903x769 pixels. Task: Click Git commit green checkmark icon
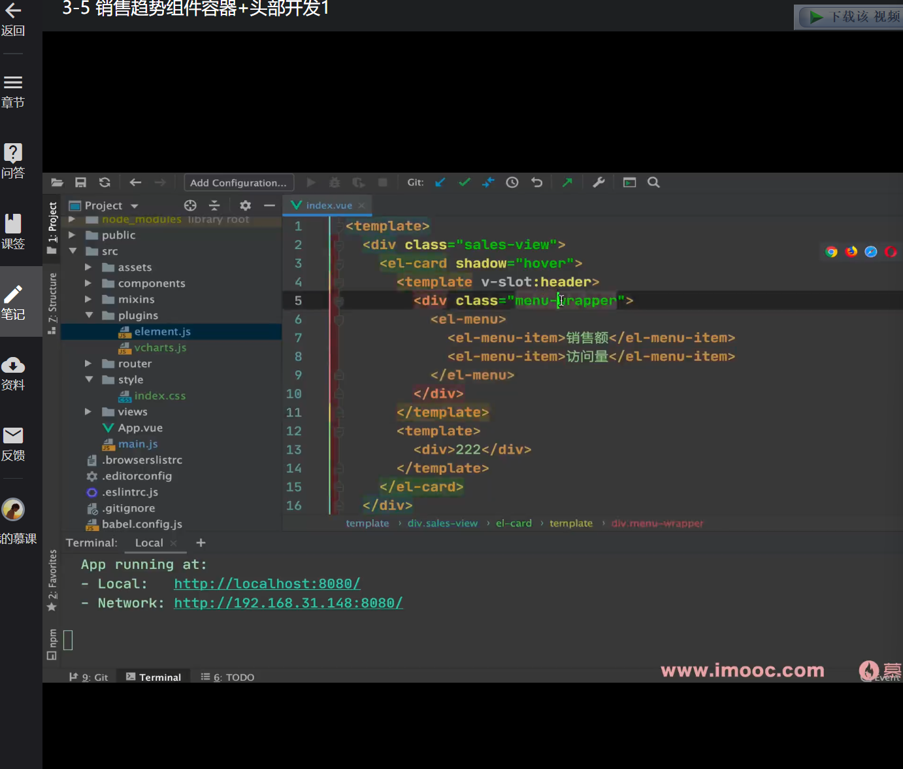coord(465,182)
